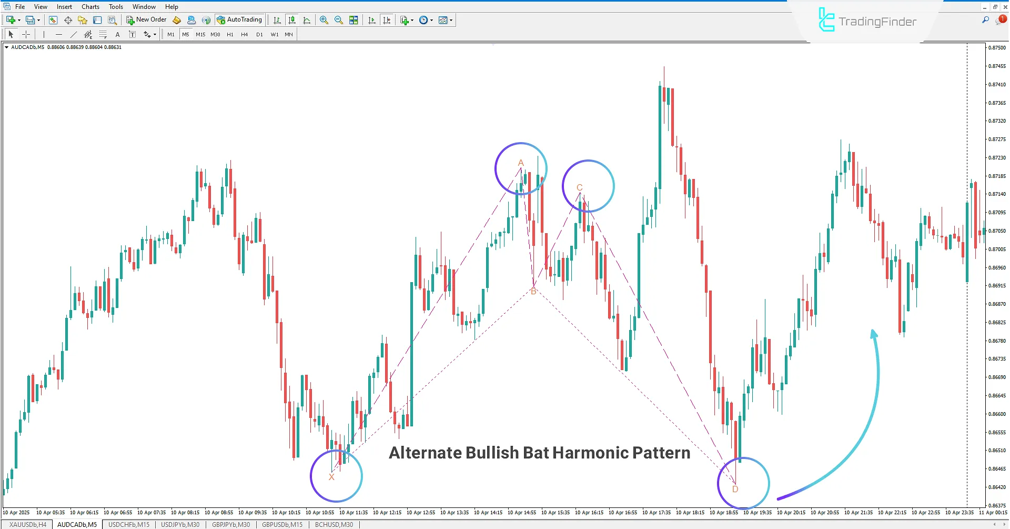Open the Charts menu
1010x529 pixels.
[x=90, y=6]
